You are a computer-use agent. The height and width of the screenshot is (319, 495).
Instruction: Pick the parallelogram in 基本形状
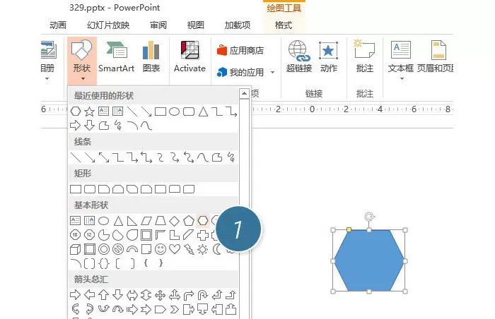(146, 221)
